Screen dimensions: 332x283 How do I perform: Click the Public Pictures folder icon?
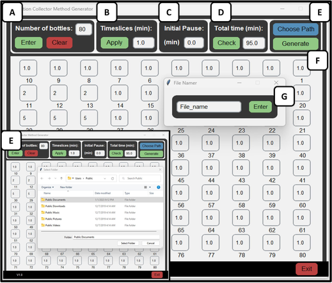click(43, 218)
